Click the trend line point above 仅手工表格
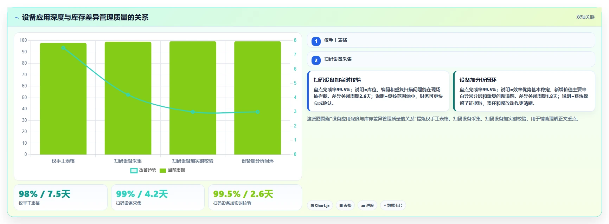This screenshot has width=609, height=224. [63, 48]
